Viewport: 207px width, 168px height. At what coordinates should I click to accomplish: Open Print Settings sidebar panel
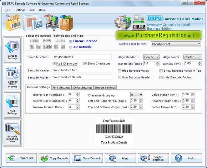12,105
